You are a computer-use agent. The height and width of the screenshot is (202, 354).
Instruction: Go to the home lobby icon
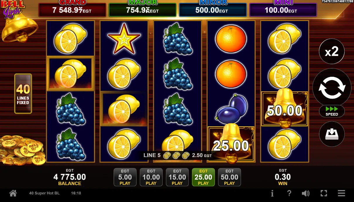coord(13,193)
